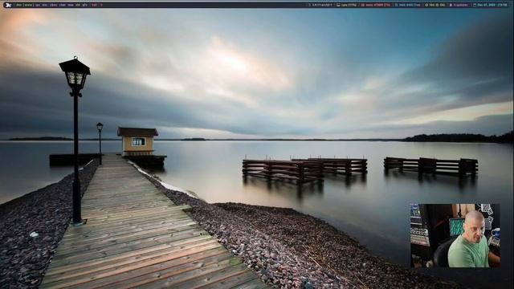This screenshot has width=514, height=289.
Task: Click the date and time entry
Action: click(x=490, y=5)
